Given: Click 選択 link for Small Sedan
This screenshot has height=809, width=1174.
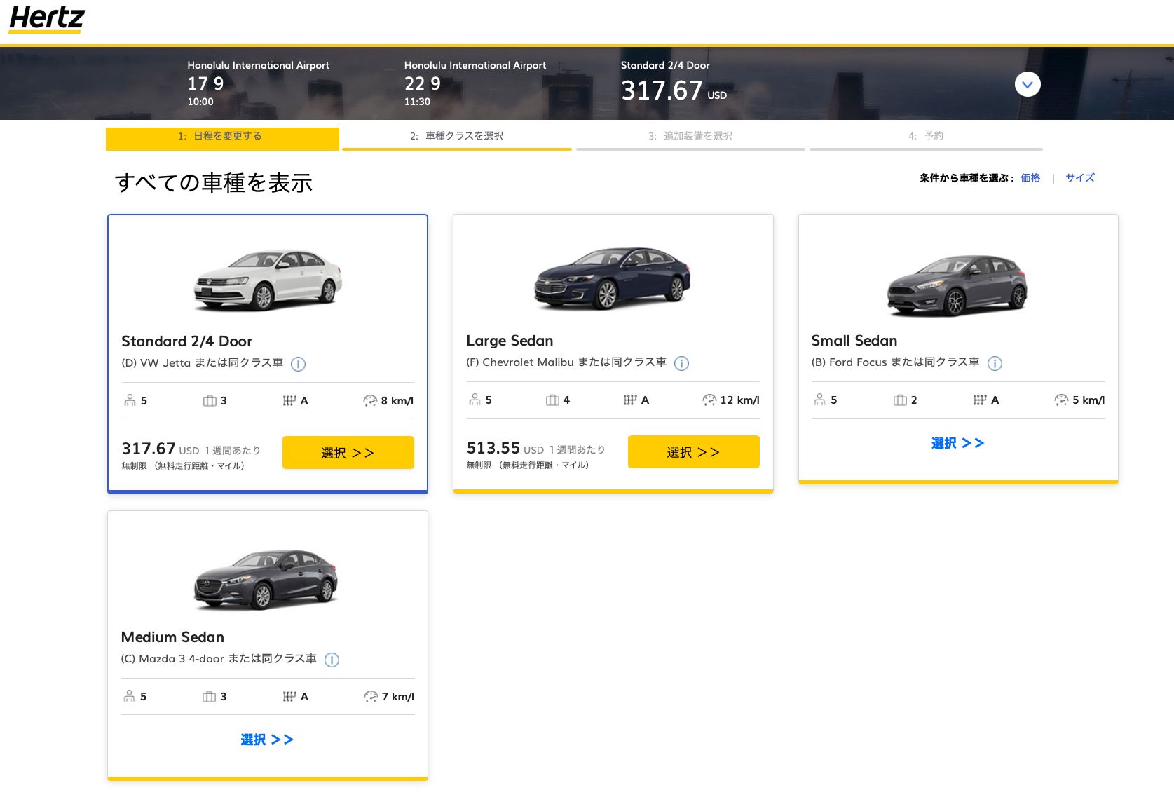Looking at the screenshot, I should pyautogui.click(x=957, y=443).
